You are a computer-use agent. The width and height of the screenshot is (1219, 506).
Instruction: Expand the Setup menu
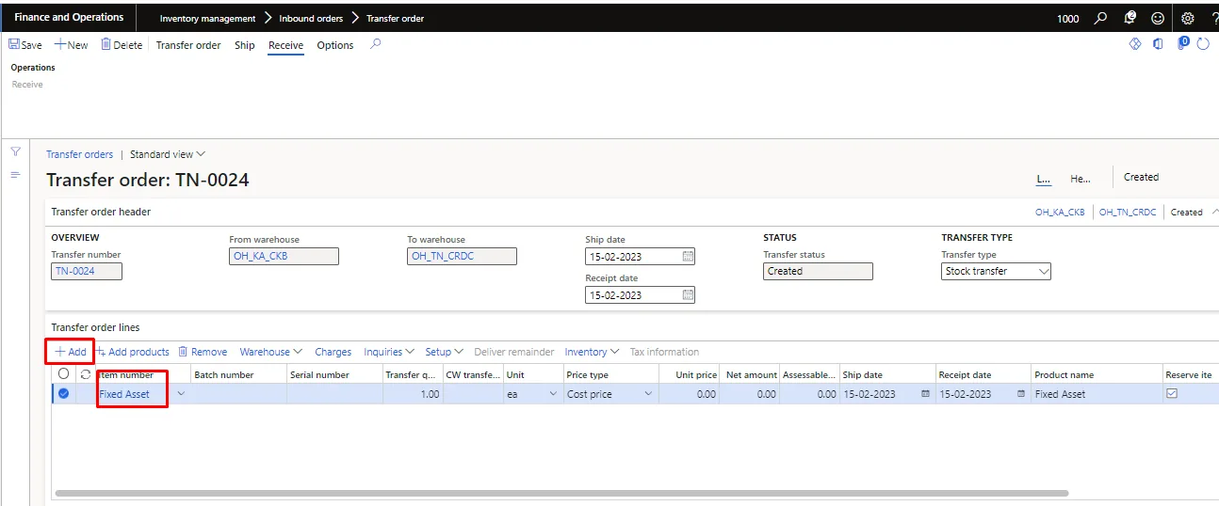click(x=444, y=352)
